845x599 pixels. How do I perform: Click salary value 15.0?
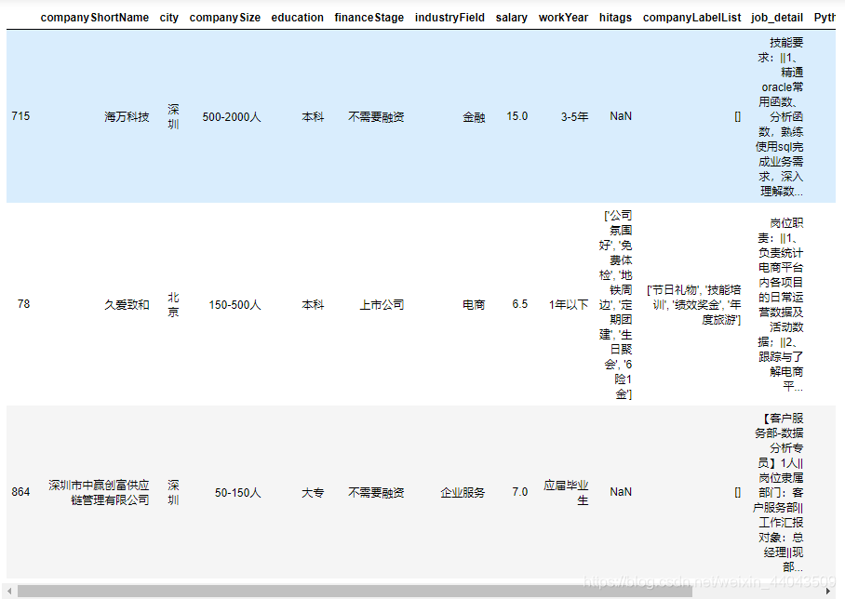coord(516,116)
